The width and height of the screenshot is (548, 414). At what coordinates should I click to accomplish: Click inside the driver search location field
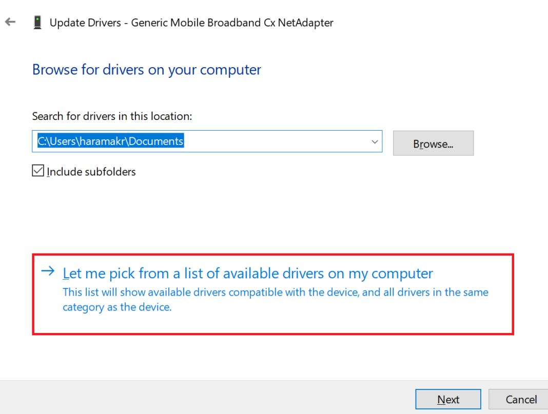[205, 141]
